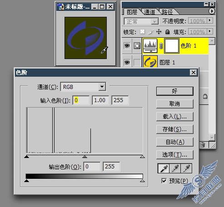Click the midtone gray input slider triangle
224x207 pixels.
[x=85, y=157]
